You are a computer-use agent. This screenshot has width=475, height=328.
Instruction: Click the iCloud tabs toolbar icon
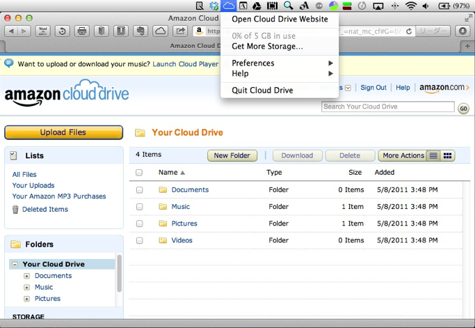pyautogui.click(x=160, y=31)
